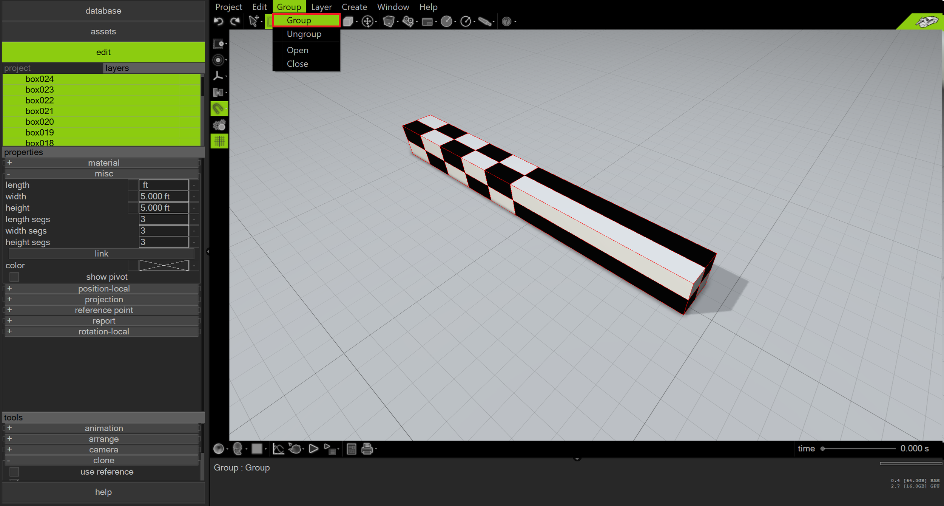Choose Ungroup from the Group menu

click(304, 34)
